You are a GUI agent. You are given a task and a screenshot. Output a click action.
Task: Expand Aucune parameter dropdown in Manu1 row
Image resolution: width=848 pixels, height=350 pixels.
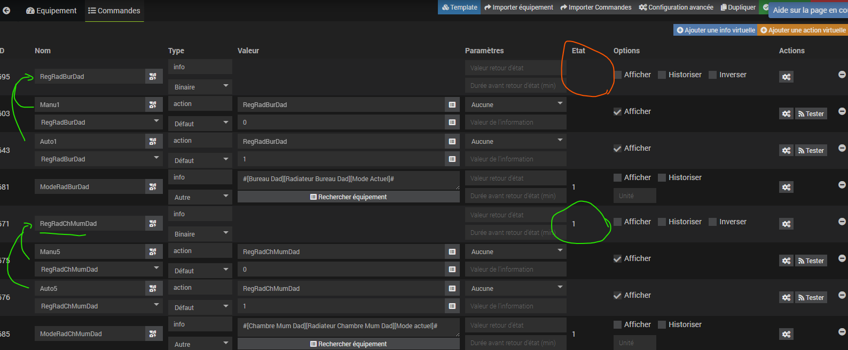tap(515, 105)
